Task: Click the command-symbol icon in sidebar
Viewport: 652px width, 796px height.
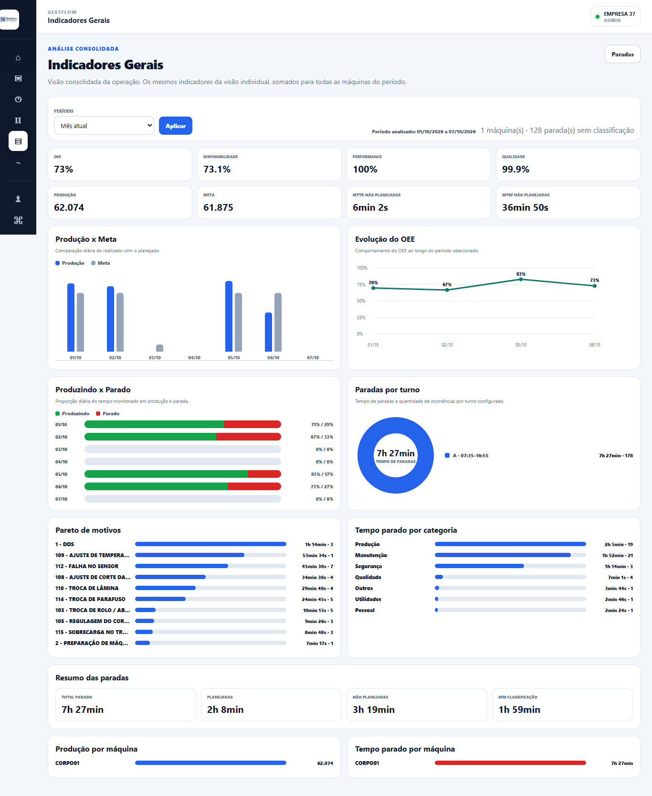Action: (x=18, y=220)
